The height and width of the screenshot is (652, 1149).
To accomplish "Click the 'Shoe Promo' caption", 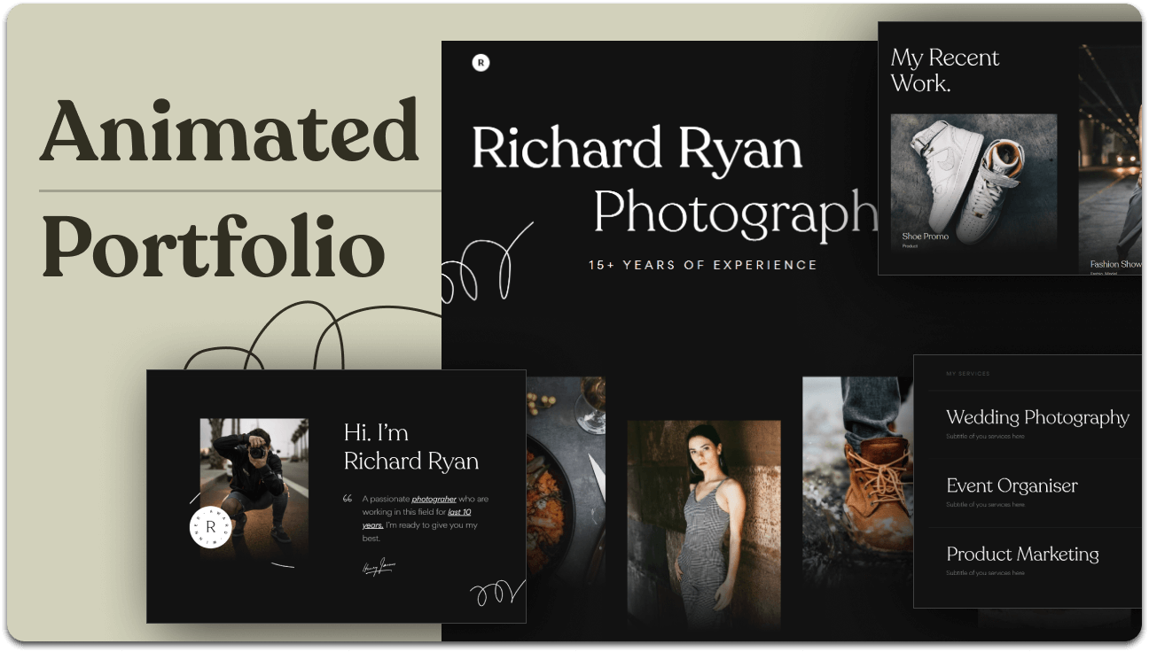I will coord(925,237).
